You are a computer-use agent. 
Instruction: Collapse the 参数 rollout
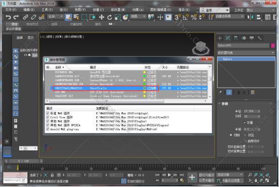click(x=219, y=104)
